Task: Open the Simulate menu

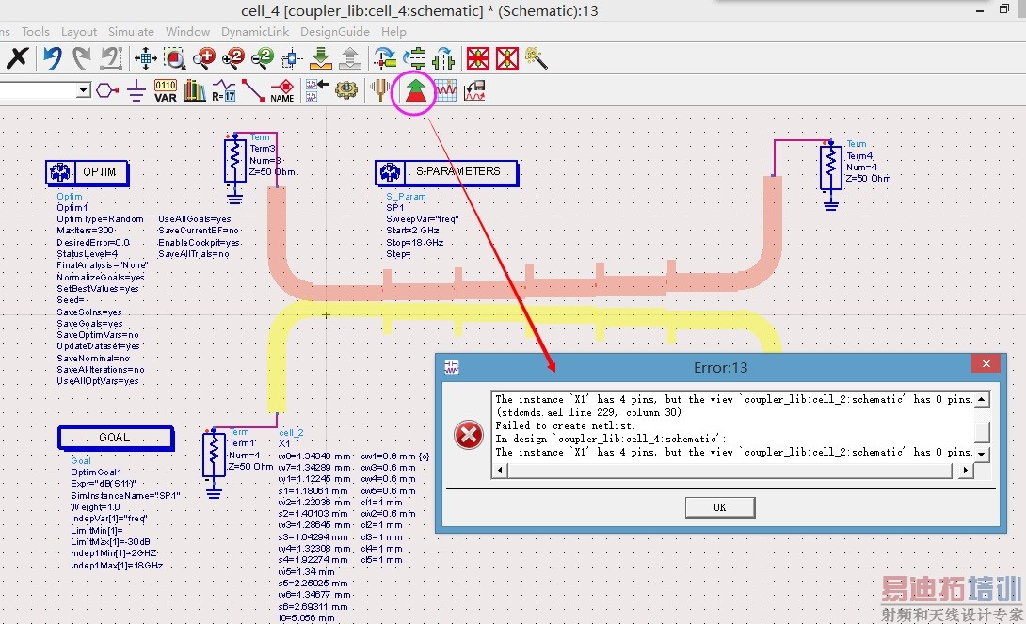Action: [131, 31]
